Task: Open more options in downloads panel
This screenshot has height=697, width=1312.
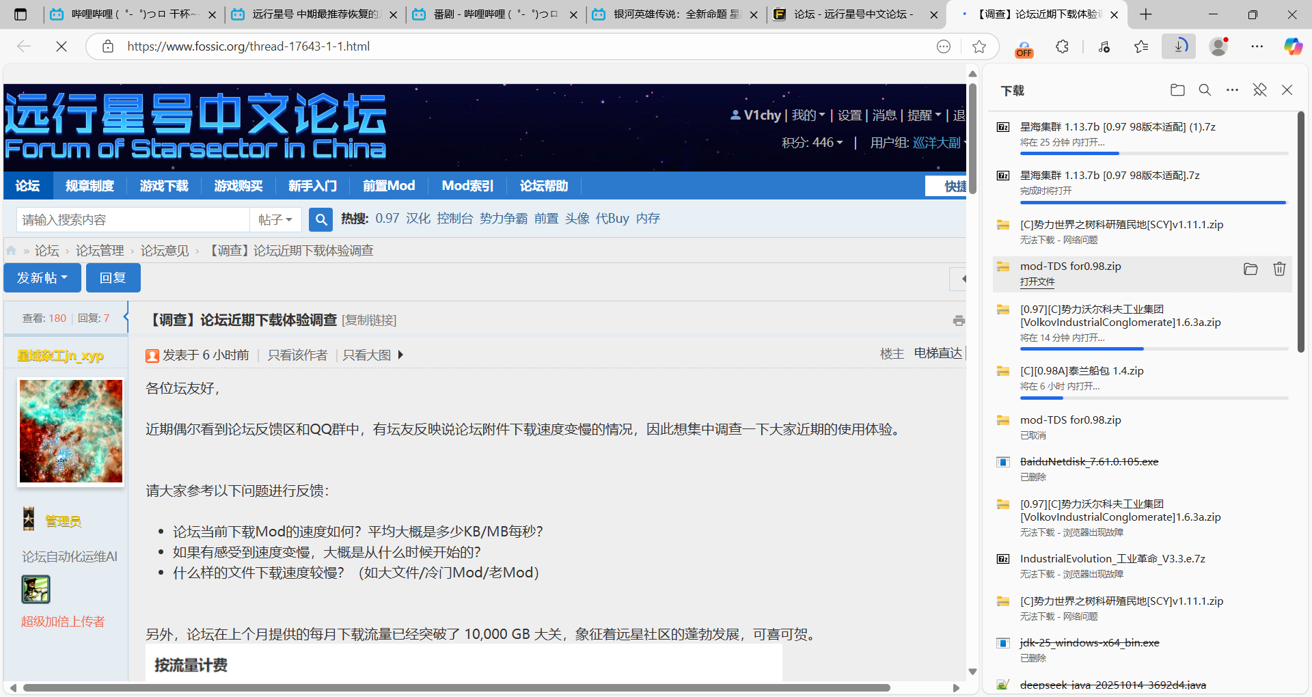Action: tap(1232, 90)
